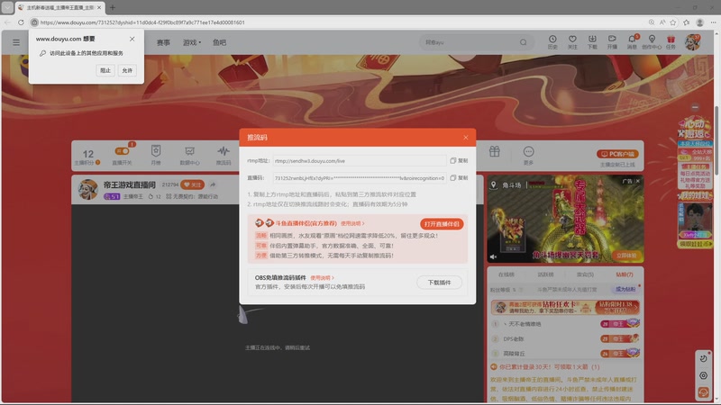Screen dimensions: 721x405
Task: Click the 关注 follow button beside room title
Action: [x=193, y=184]
